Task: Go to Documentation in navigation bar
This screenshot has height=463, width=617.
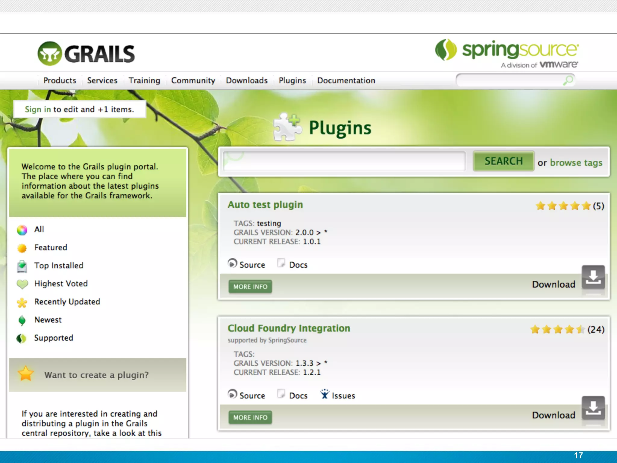Action: [x=346, y=80]
